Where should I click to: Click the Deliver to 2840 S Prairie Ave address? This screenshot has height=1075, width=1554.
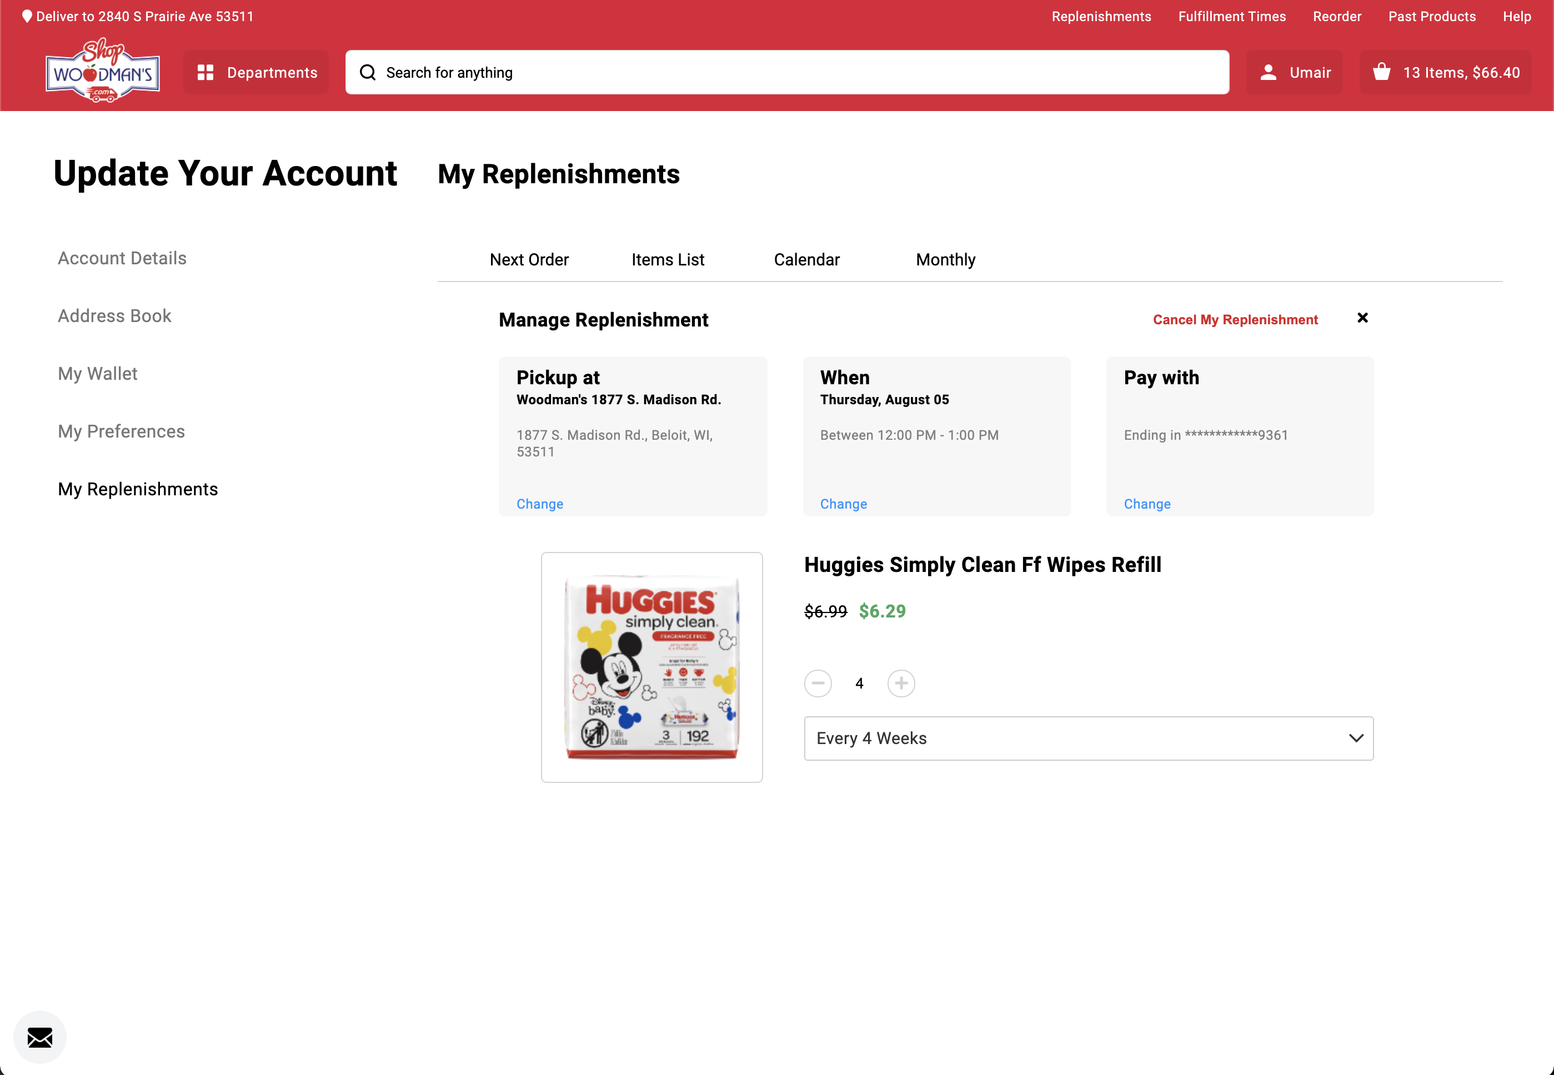(x=145, y=16)
